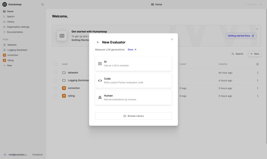
Task: Click Logging Quickstart folder icon in table
Action: (64, 80)
